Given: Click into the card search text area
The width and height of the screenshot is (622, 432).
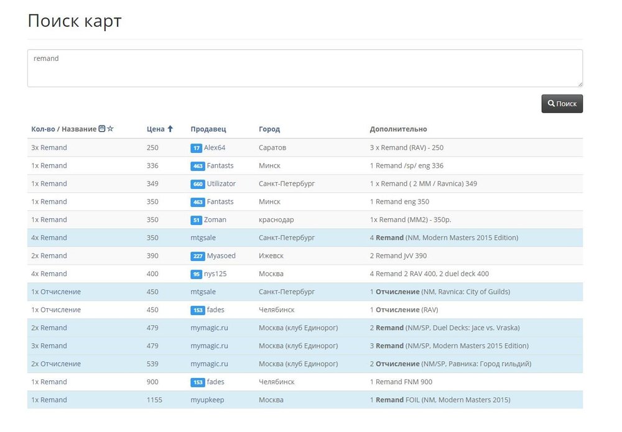Looking at the screenshot, I should click(305, 68).
